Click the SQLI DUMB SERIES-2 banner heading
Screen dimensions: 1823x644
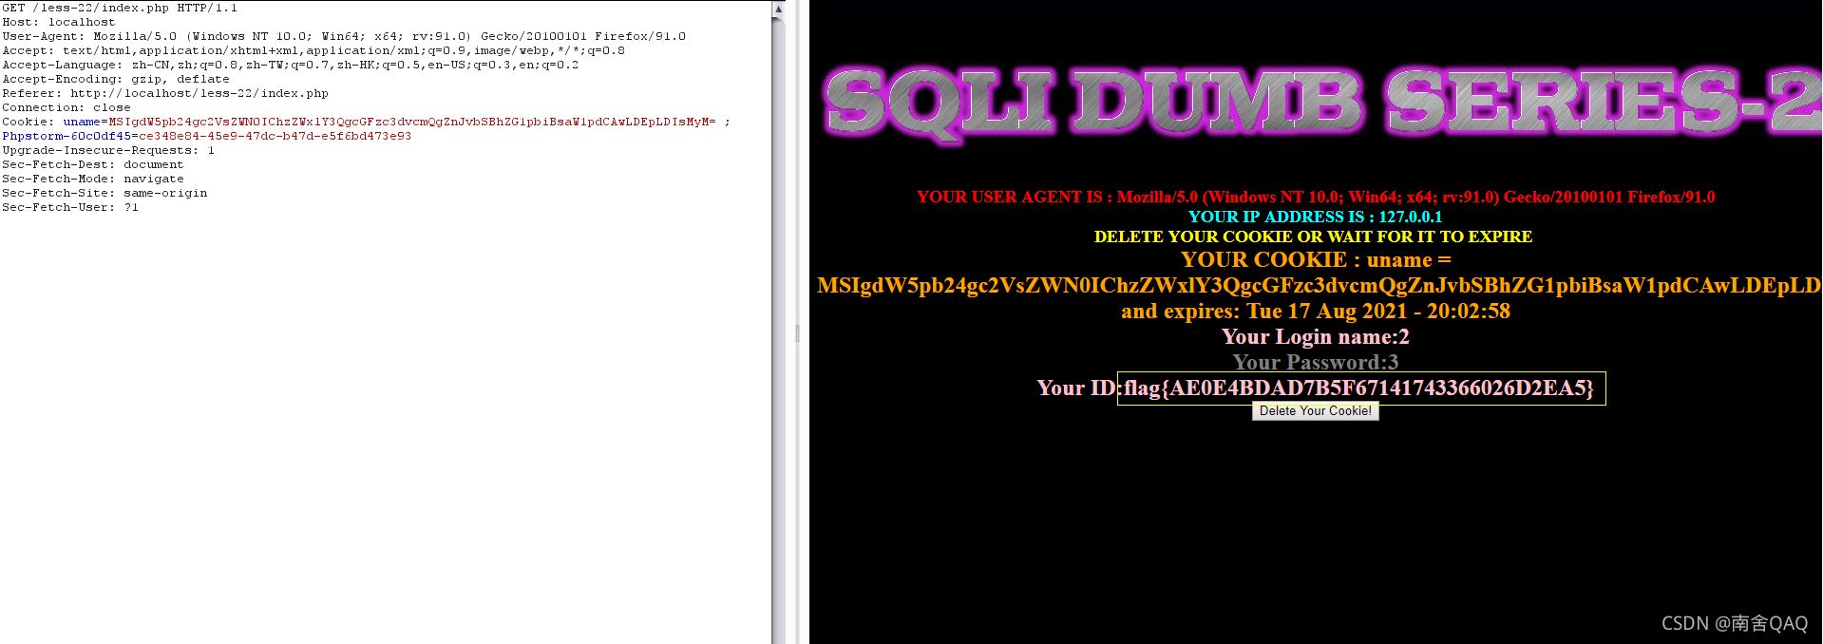(1320, 103)
